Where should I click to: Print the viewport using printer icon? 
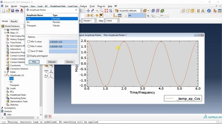click(17, 11)
